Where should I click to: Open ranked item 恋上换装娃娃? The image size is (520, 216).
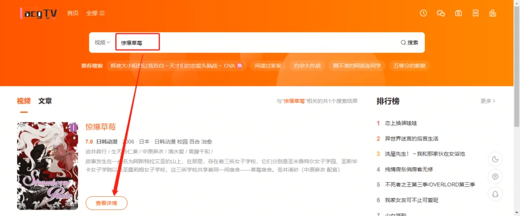tap(401, 123)
